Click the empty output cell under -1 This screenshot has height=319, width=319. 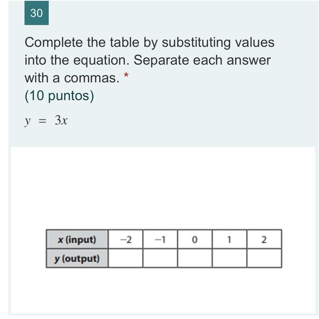[160, 258]
